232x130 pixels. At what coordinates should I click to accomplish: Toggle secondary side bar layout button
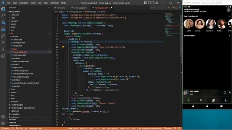(153, 3)
